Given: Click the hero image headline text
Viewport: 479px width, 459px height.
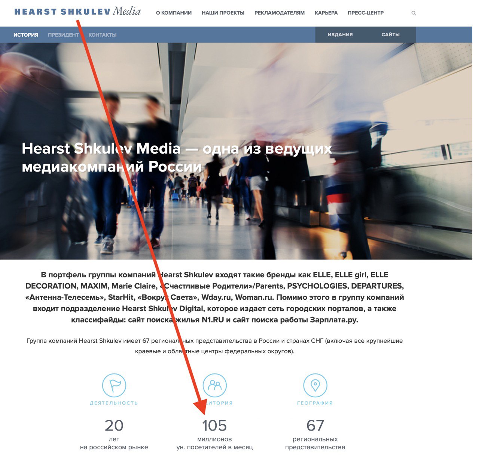Looking at the screenshot, I should pyautogui.click(x=177, y=157).
